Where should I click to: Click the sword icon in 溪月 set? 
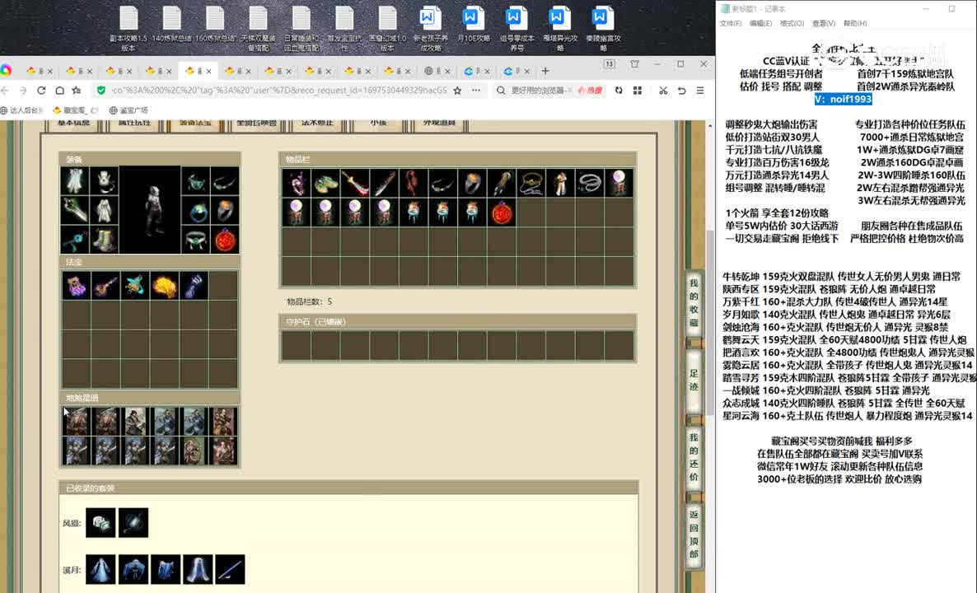tap(230, 569)
